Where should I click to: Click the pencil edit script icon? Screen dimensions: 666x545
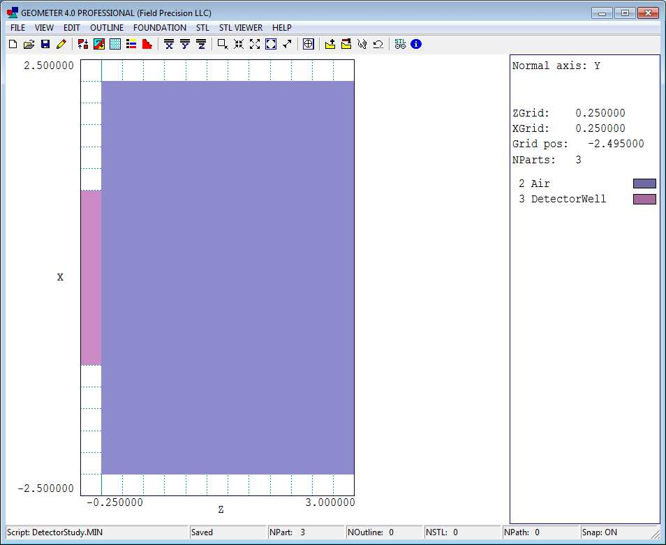point(61,44)
